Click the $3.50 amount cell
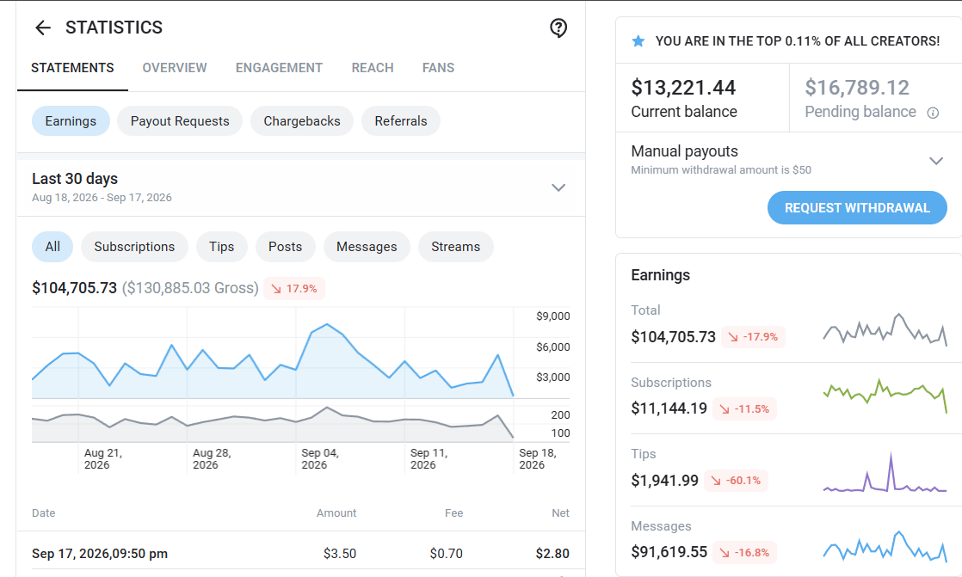The image size is (962, 577). click(340, 554)
